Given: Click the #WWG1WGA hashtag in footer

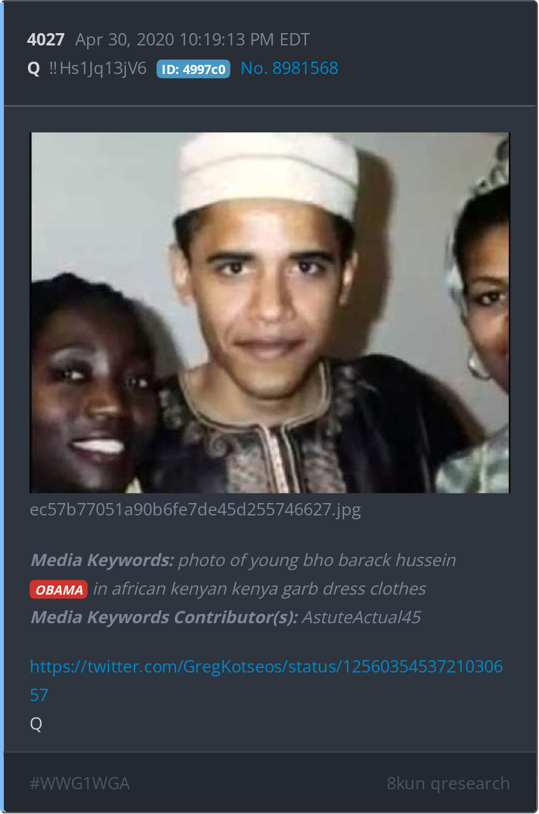Looking at the screenshot, I should point(80,783).
